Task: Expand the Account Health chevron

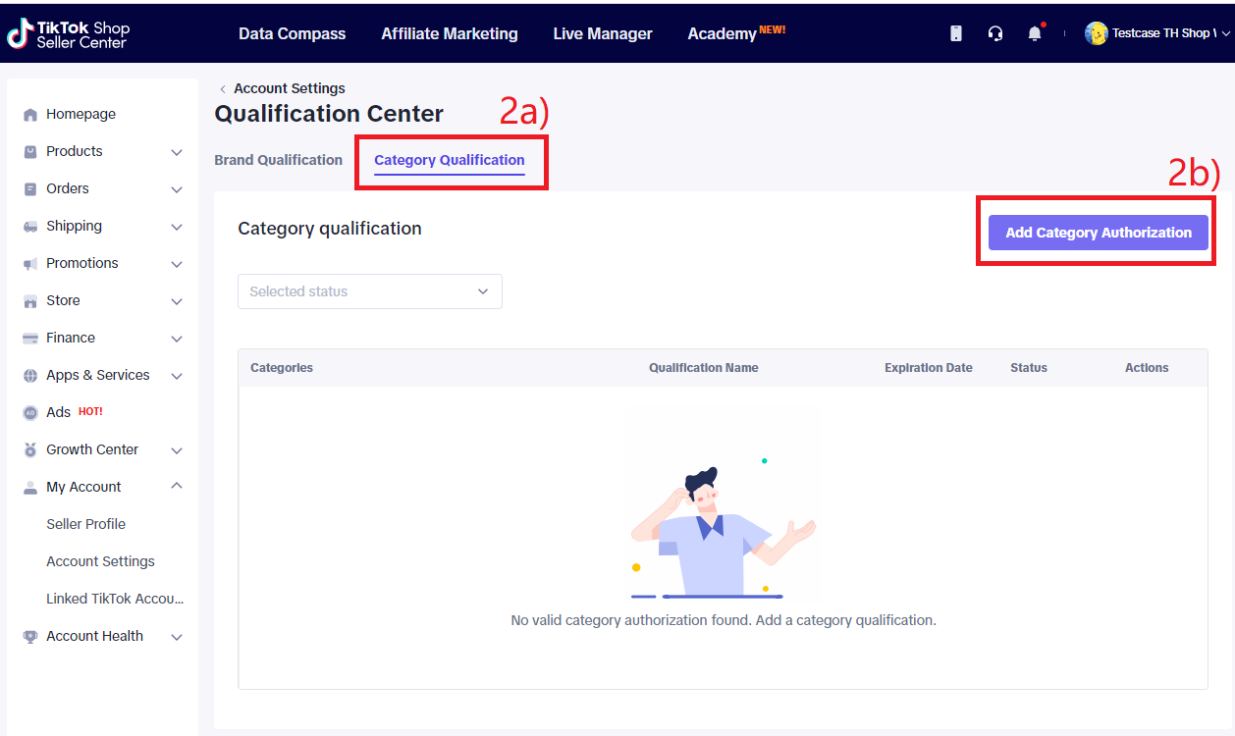Action: (x=177, y=637)
